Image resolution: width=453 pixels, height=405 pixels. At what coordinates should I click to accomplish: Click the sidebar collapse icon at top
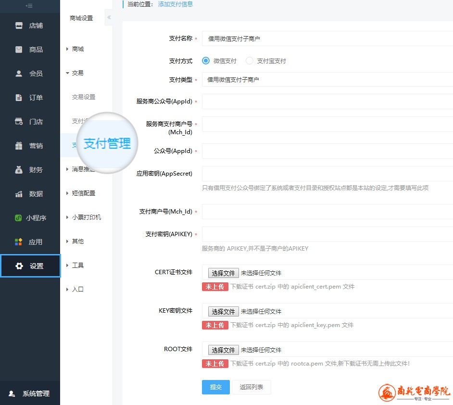pos(29,6)
